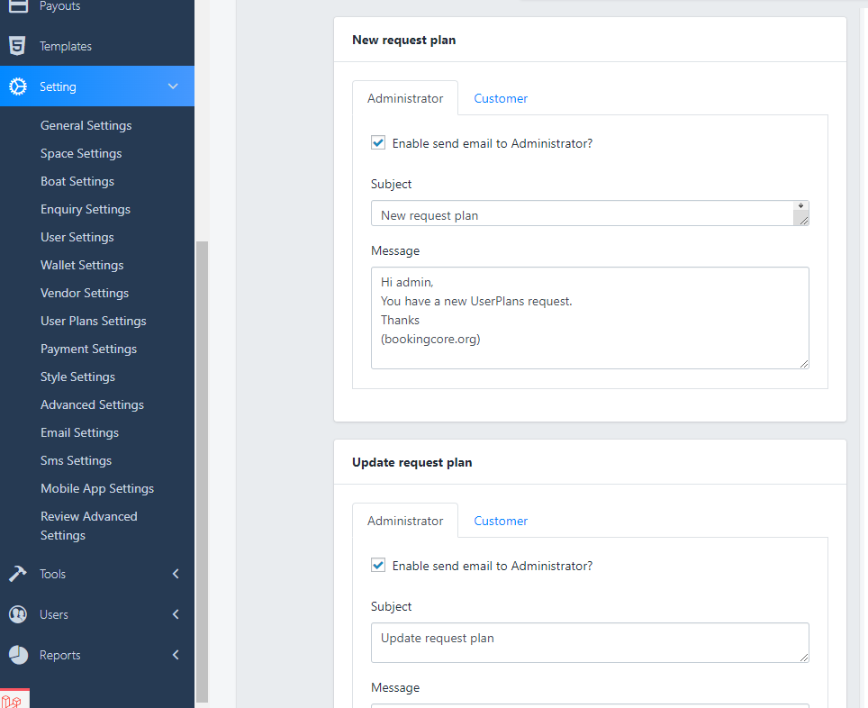Click the Reports pie chart icon
This screenshot has width=868, height=708.
[18, 655]
